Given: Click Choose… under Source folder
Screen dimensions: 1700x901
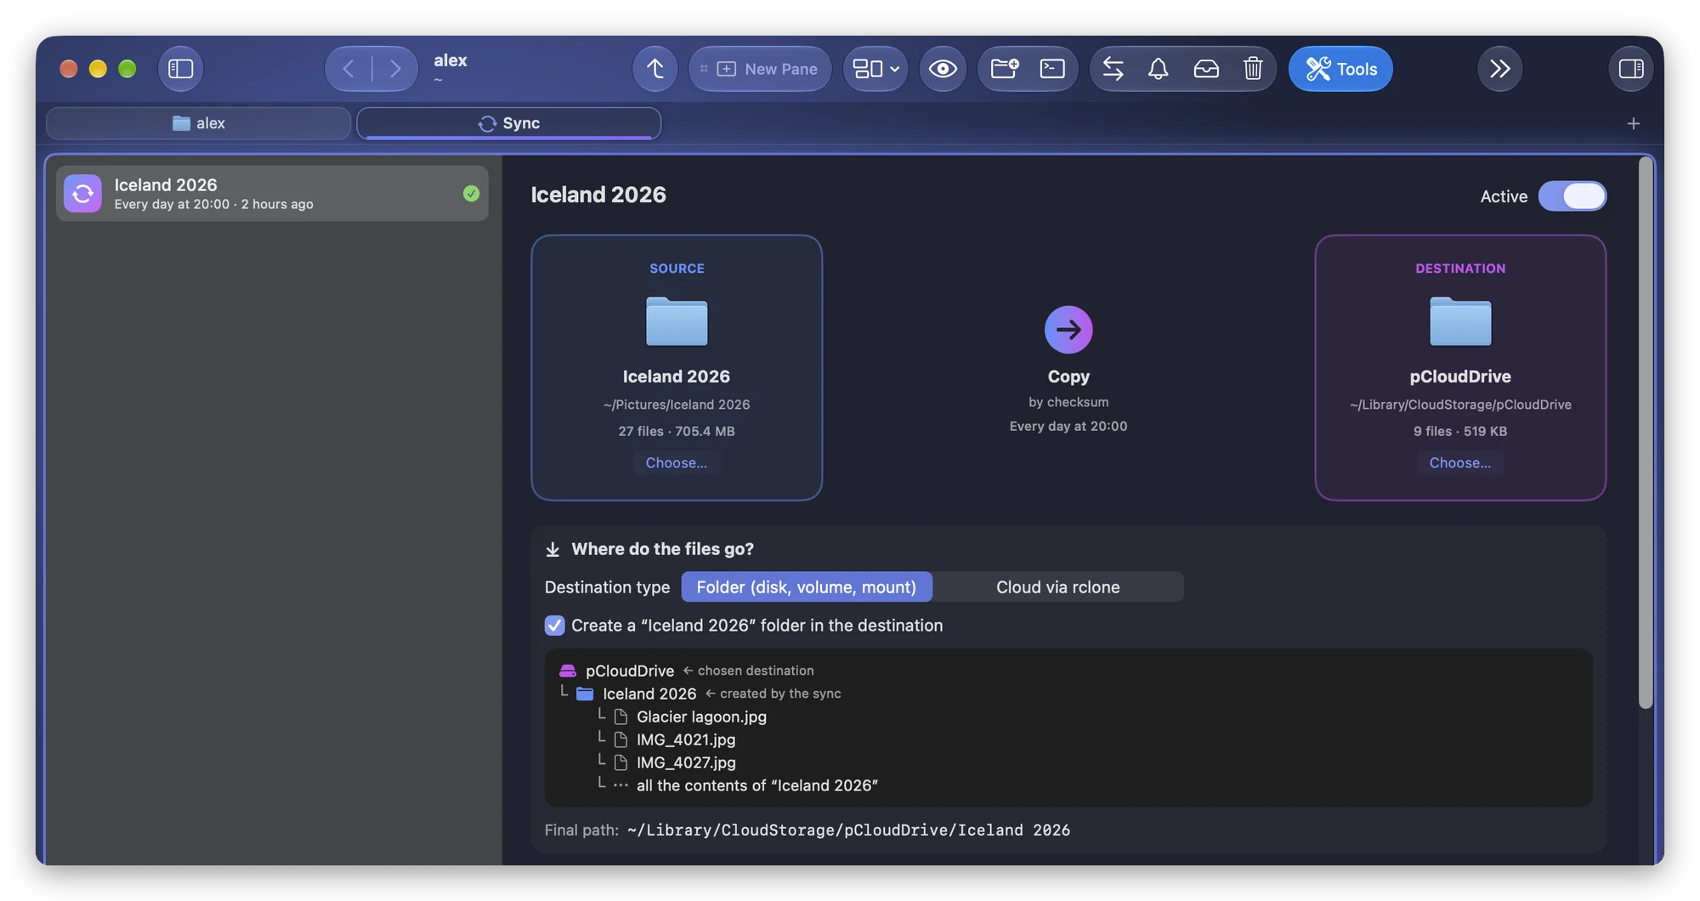Looking at the screenshot, I should click(x=676, y=462).
